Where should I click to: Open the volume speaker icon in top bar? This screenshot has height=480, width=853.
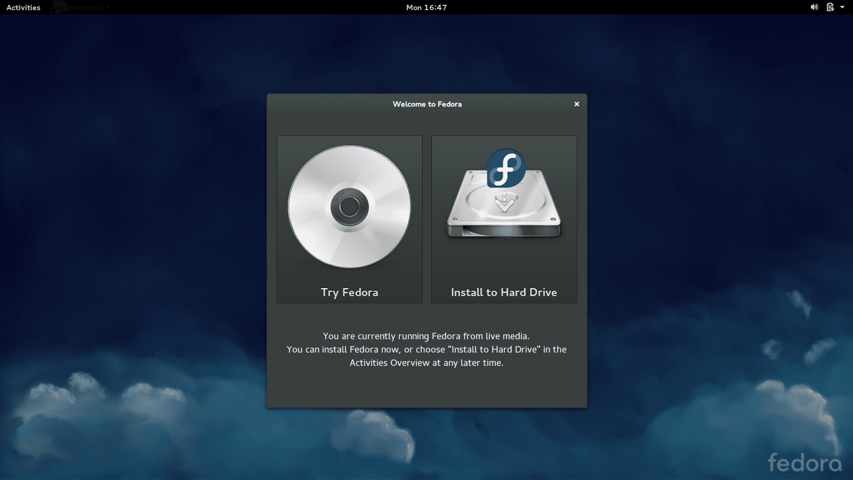(814, 7)
